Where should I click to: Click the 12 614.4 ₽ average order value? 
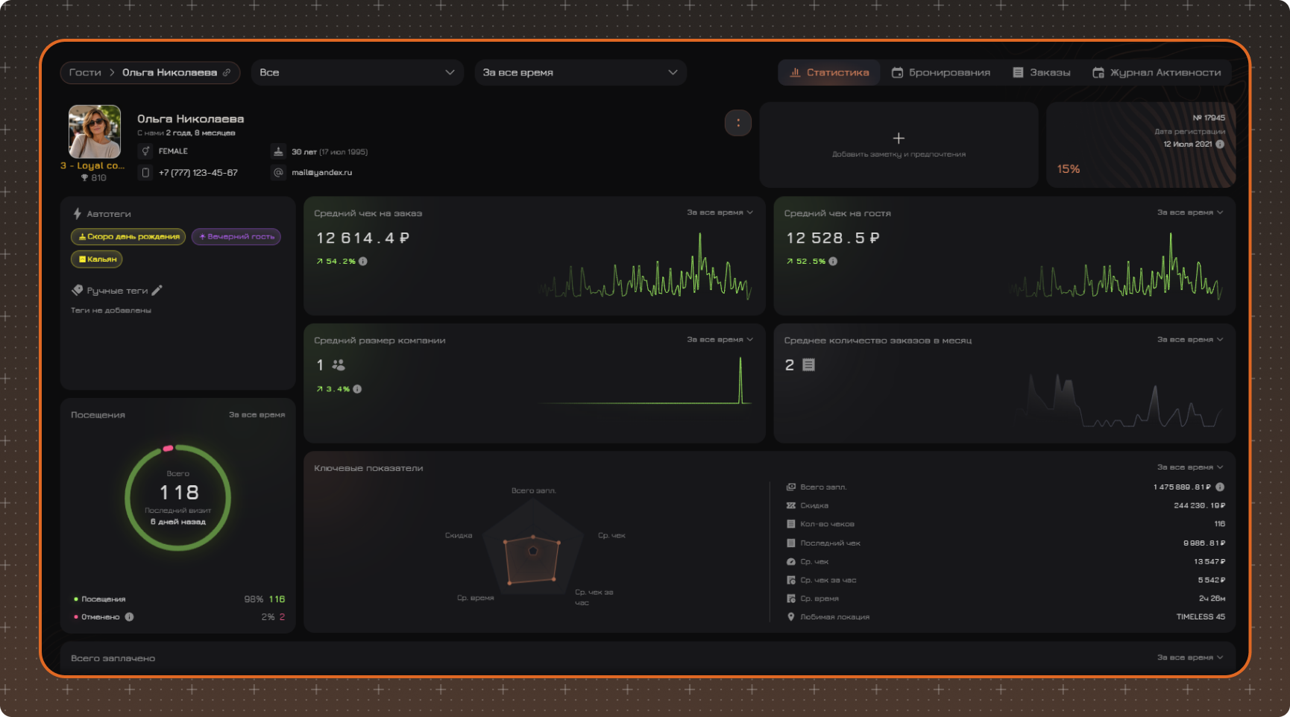362,238
